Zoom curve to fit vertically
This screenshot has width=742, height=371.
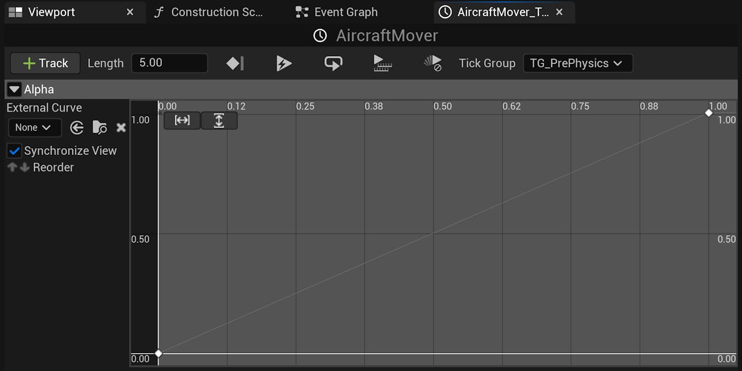pos(219,120)
